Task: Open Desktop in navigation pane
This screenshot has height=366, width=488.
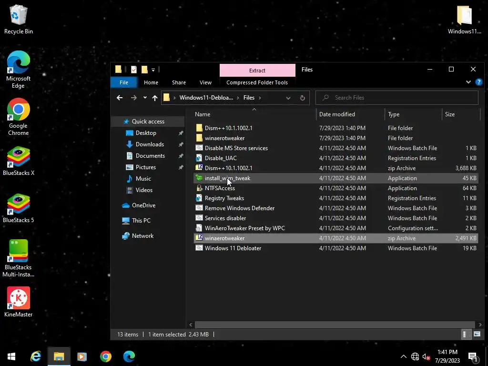Action: [x=146, y=133]
